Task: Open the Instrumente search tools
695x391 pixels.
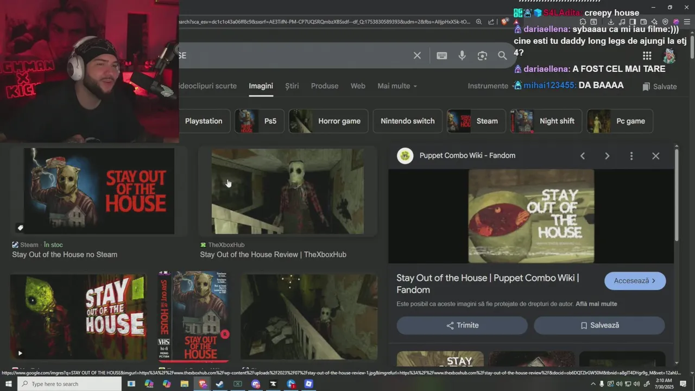Action: (x=488, y=86)
